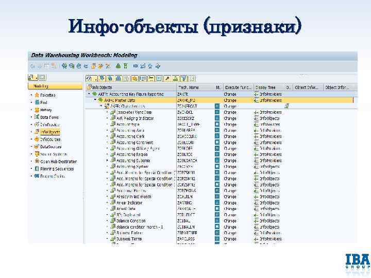Select Data Flows in the navigation pane
This screenshot has height=278, width=371.
[x=49, y=117]
